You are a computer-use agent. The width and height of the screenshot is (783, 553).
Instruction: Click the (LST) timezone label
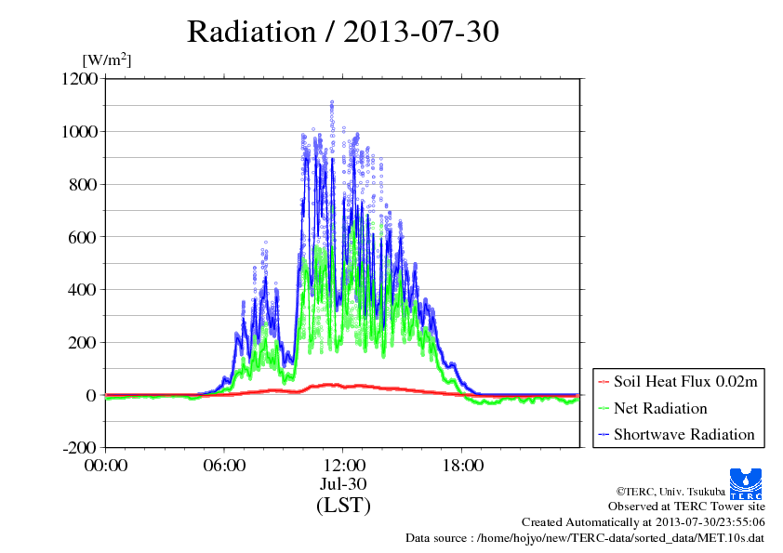343,507
